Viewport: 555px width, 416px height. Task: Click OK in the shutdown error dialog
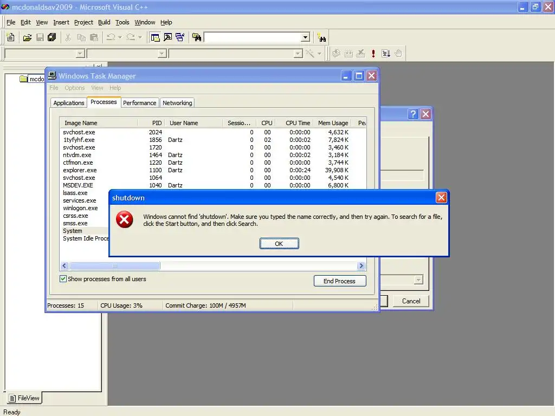[279, 243]
